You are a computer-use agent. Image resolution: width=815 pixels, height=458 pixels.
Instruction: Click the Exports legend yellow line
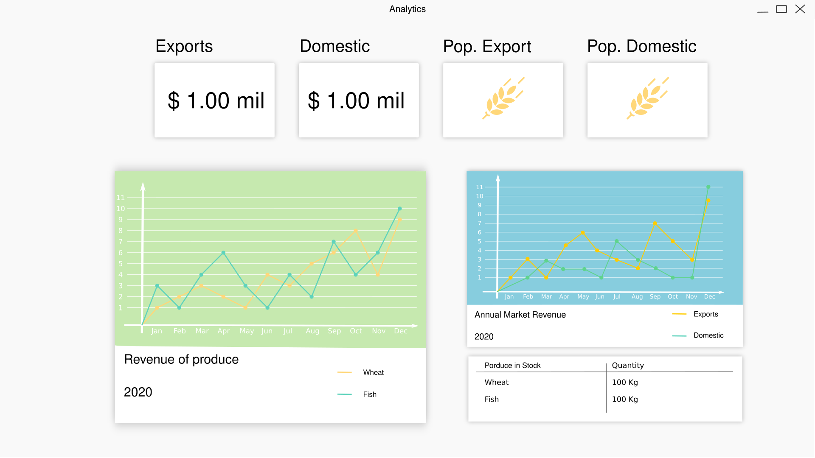pos(679,314)
